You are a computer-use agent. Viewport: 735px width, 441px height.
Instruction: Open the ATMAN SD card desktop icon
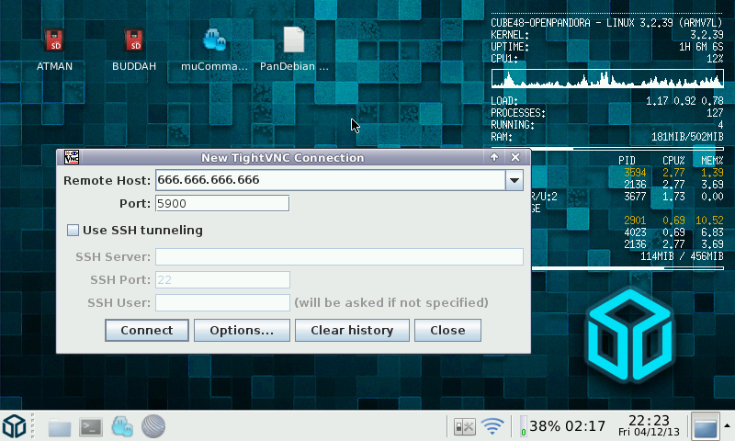[x=54, y=40]
